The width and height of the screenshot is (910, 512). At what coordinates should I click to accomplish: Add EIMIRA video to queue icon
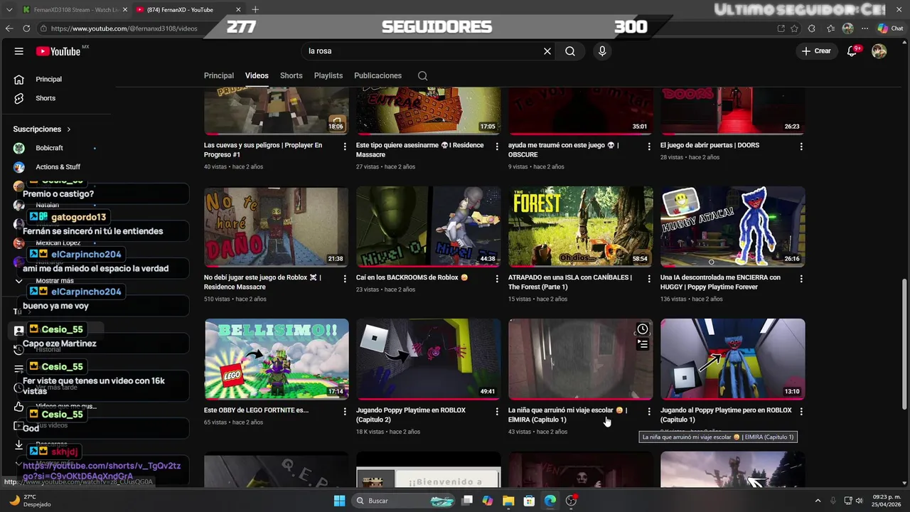click(643, 345)
